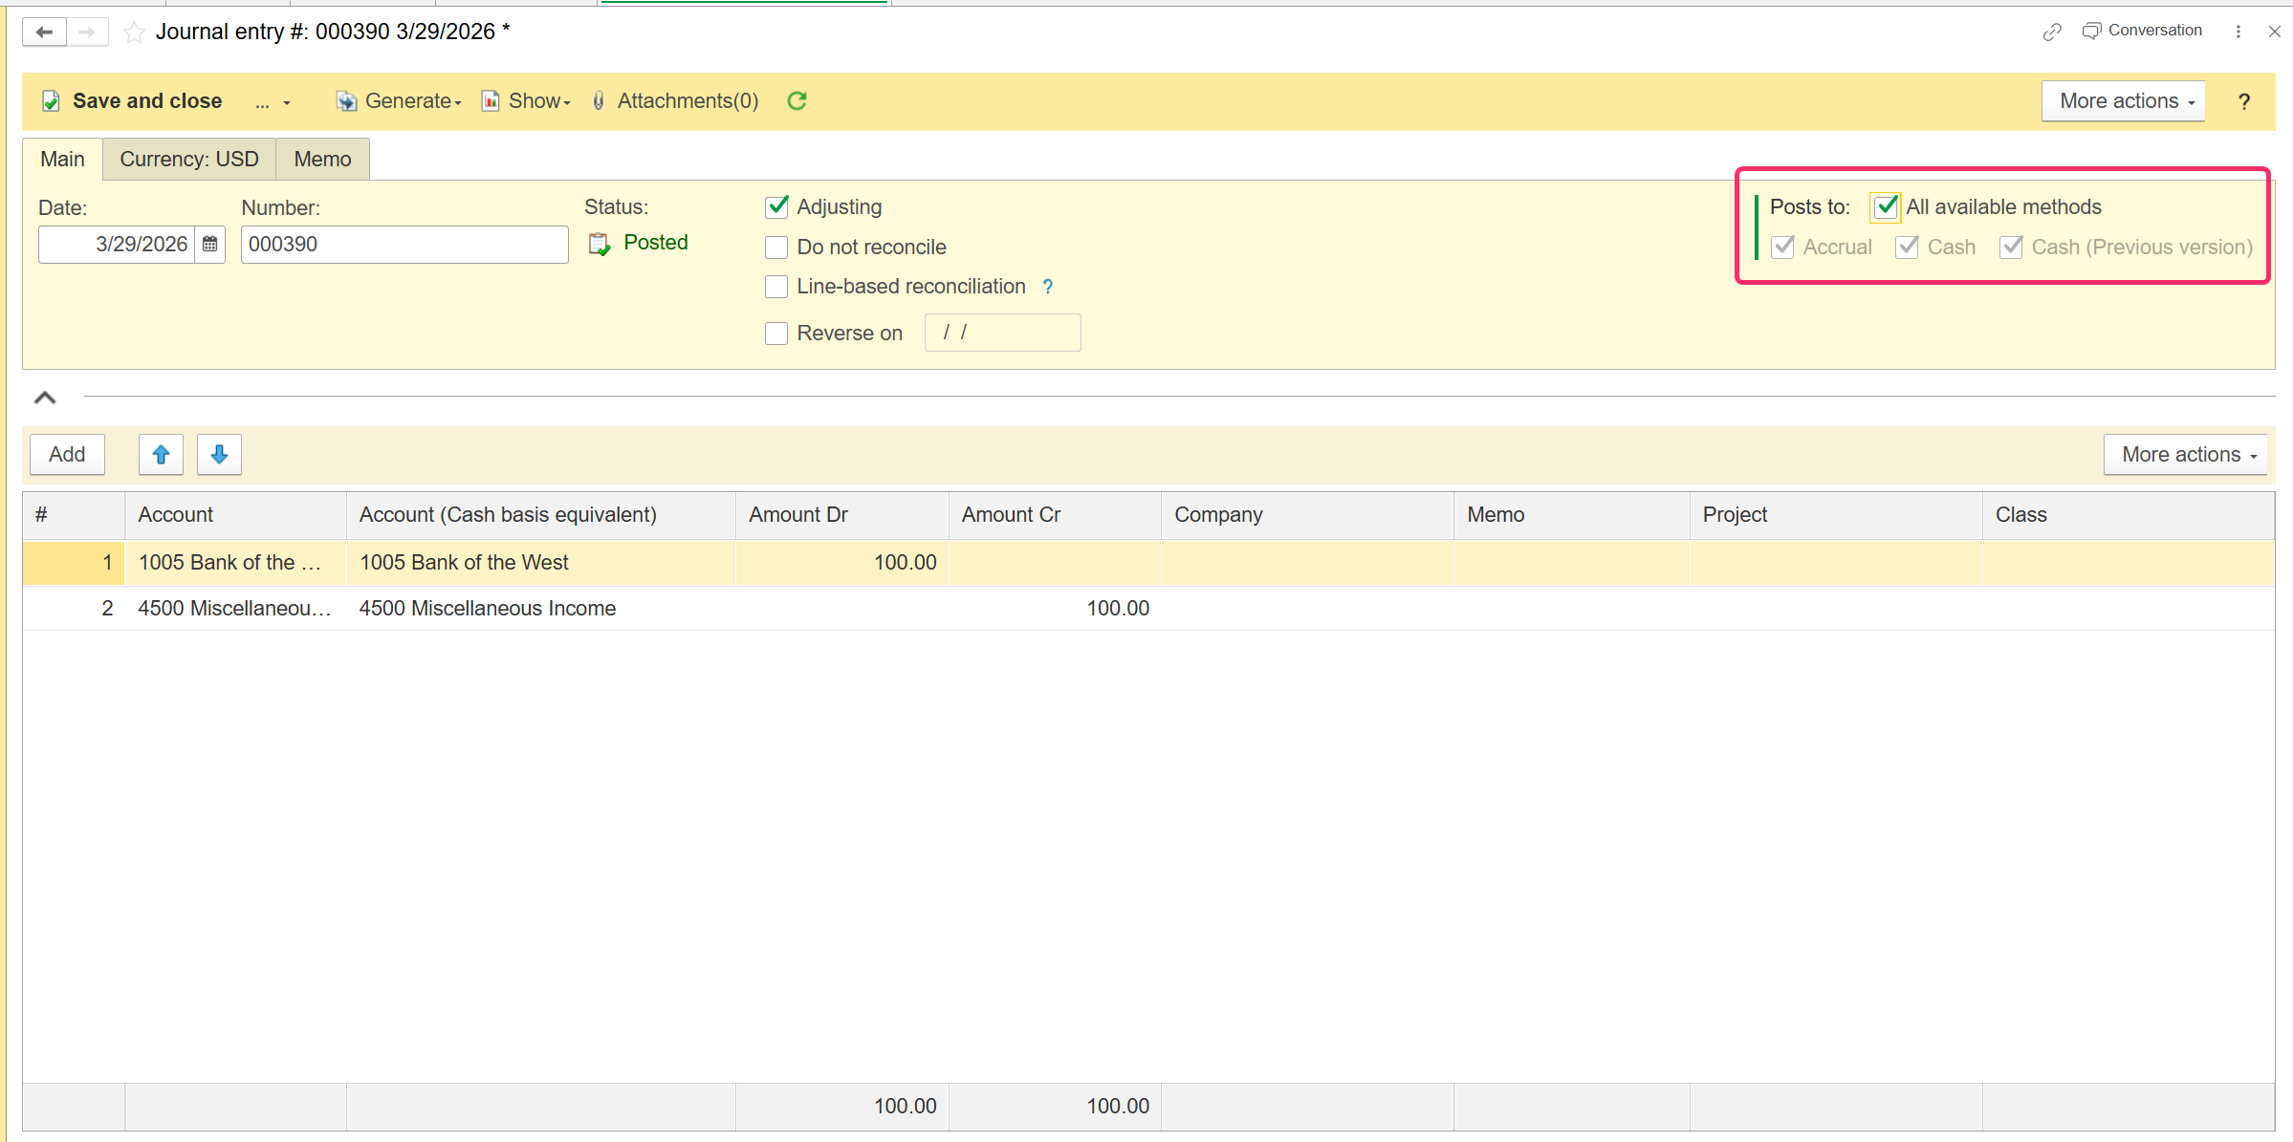This screenshot has height=1142, width=2293.
Task: Move line up with blue arrow
Action: (161, 455)
